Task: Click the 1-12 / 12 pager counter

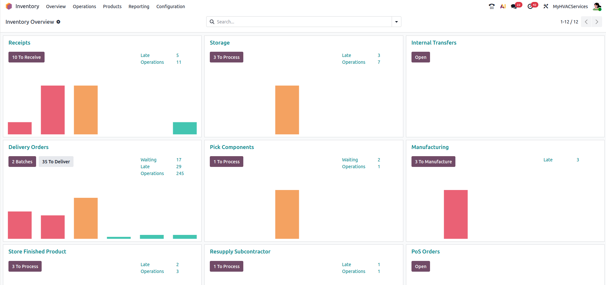Action: click(569, 22)
